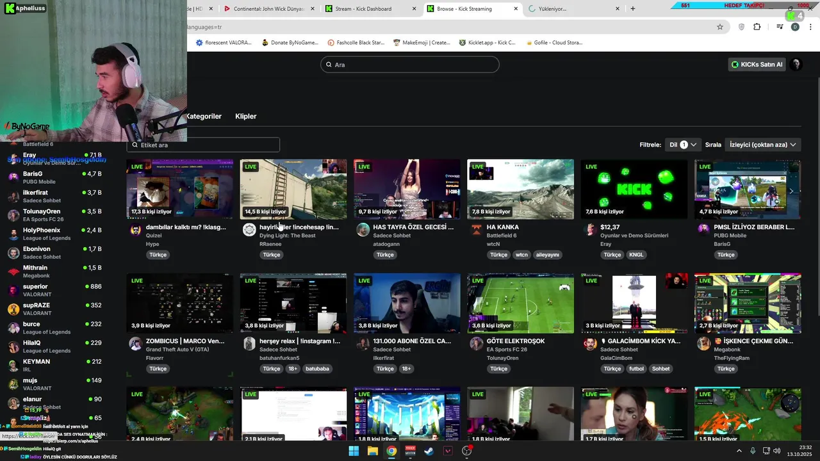
Task: Open Steam from taskbar
Action: (x=429, y=451)
